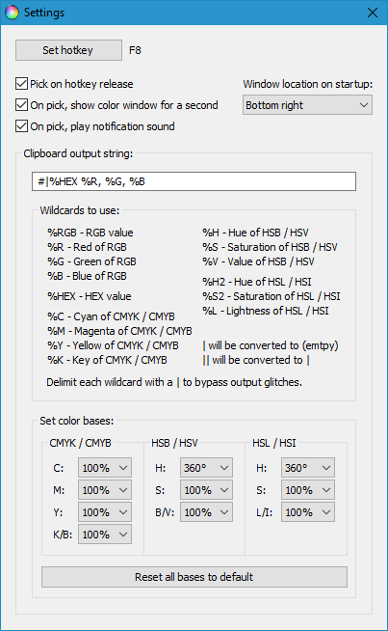This screenshot has height=631, width=388.
Task: Click the Set hotkey button
Action: pos(68,50)
